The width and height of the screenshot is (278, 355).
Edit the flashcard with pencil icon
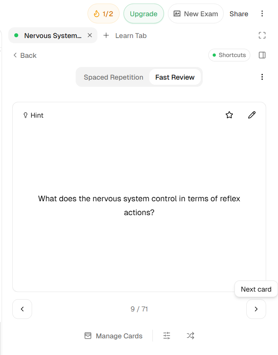coord(252,115)
